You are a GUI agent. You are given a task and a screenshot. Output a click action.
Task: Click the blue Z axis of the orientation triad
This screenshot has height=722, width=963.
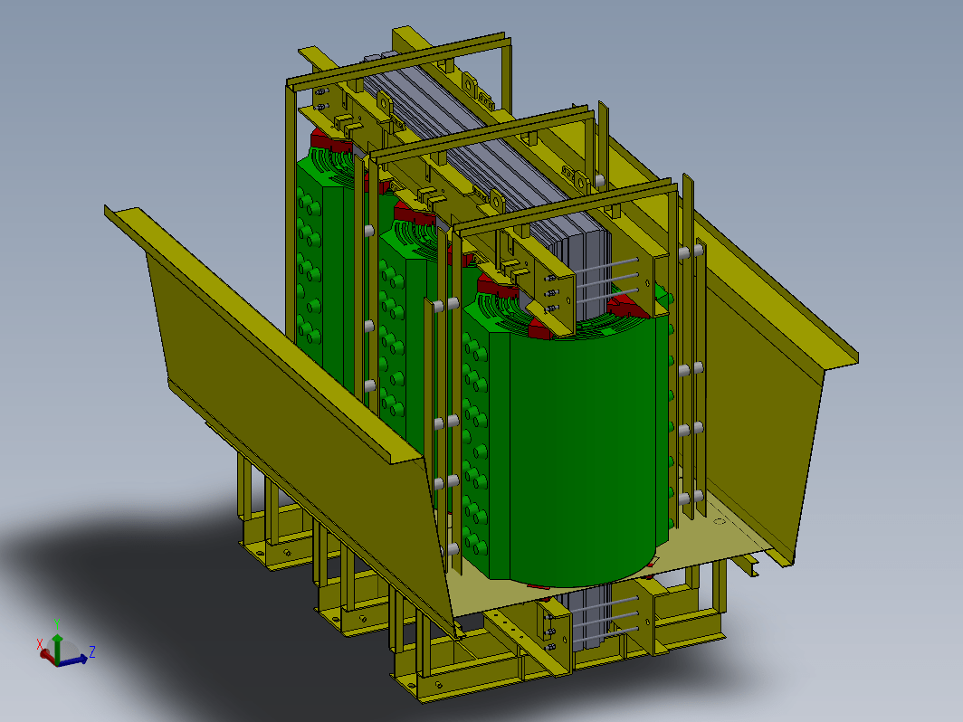[73, 660]
